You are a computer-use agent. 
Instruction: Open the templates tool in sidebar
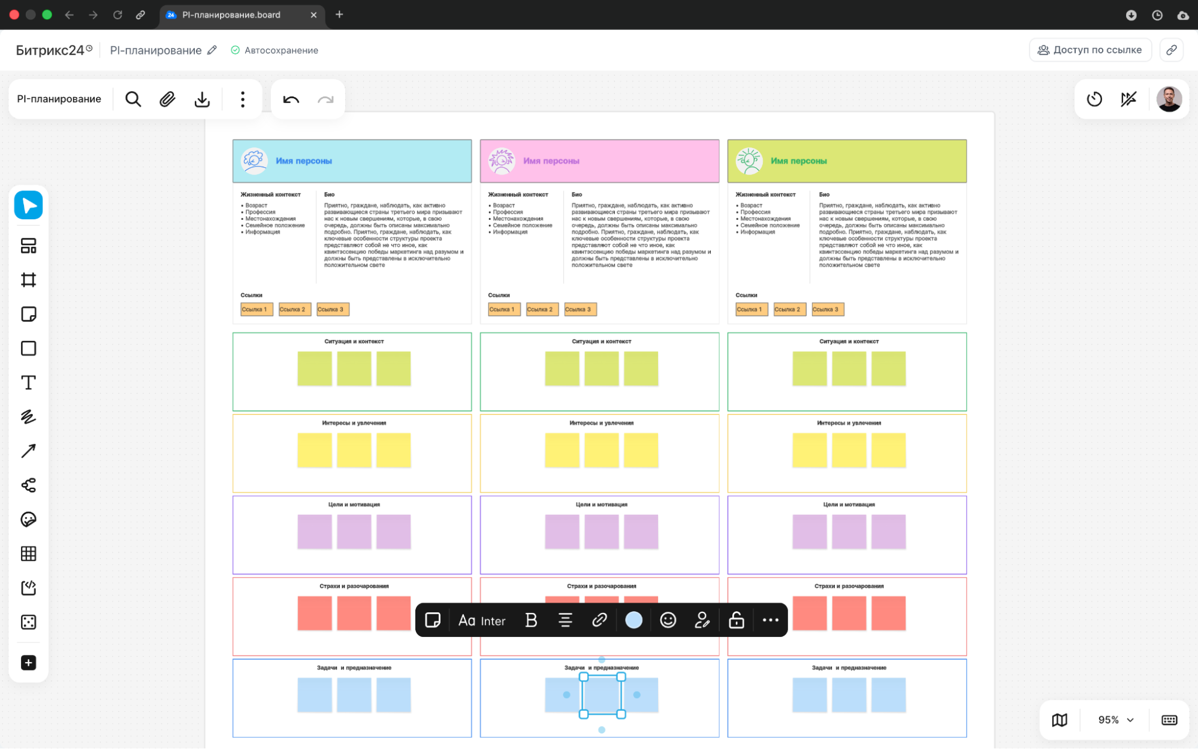coord(28,246)
